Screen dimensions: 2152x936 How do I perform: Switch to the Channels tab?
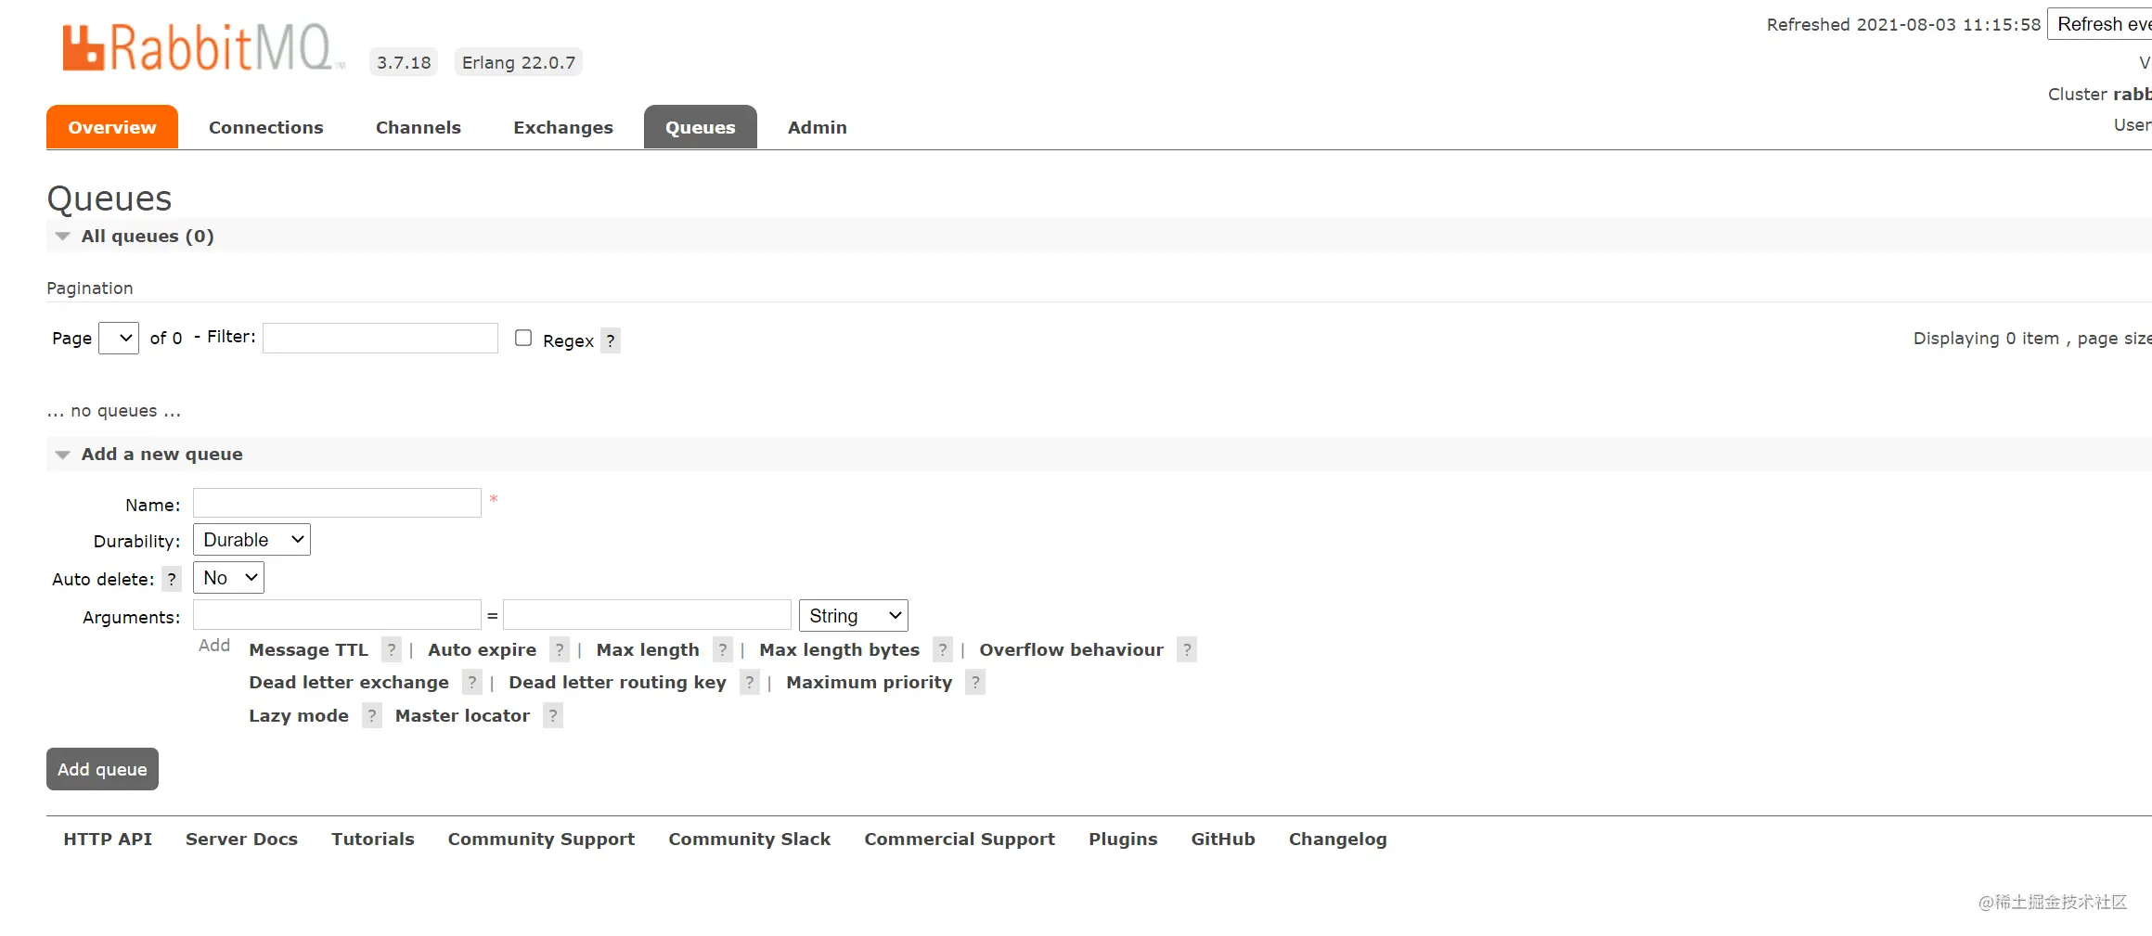(x=419, y=127)
